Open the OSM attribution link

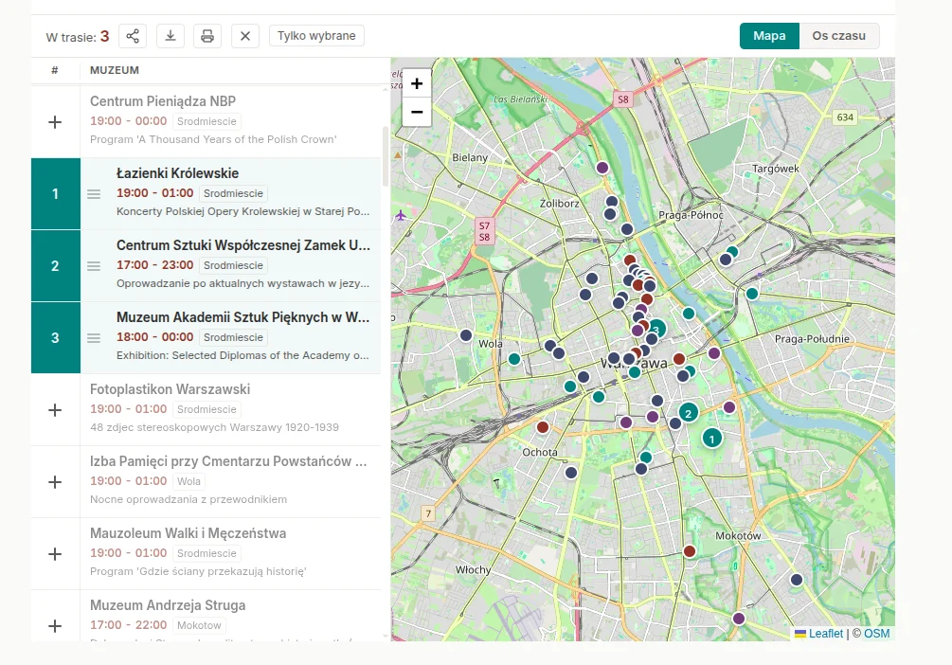(876, 634)
